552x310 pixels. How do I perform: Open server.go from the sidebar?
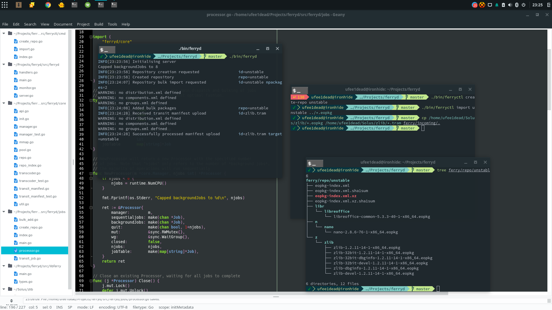(26, 96)
